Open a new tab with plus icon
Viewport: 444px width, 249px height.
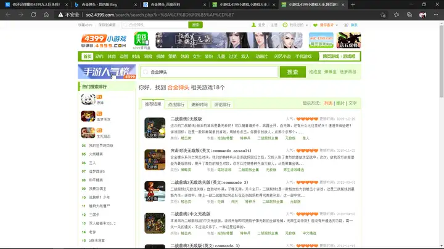353,4
